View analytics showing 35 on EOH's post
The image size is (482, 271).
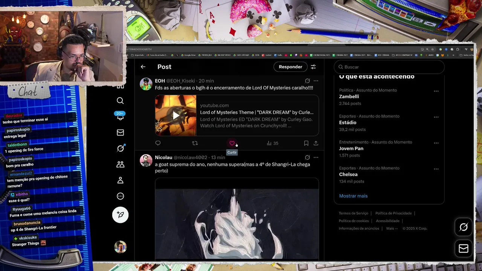(272, 143)
